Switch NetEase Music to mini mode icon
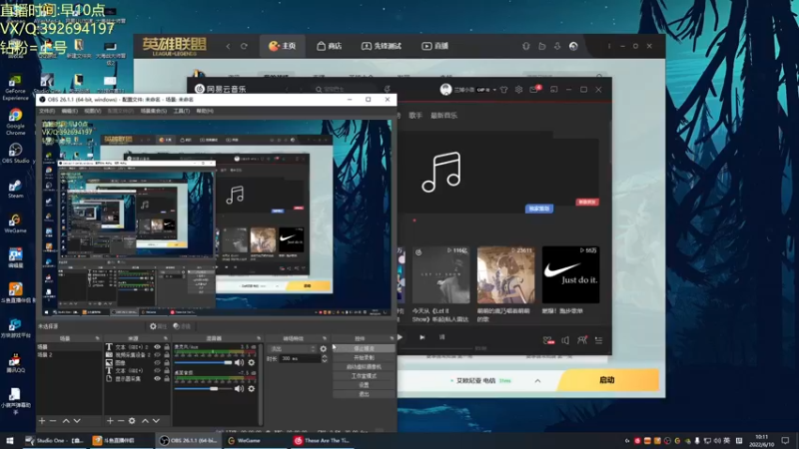The image size is (799, 449). (x=554, y=90)
